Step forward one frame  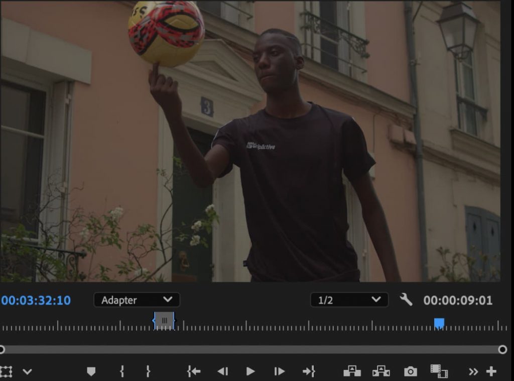coord(279,371)
